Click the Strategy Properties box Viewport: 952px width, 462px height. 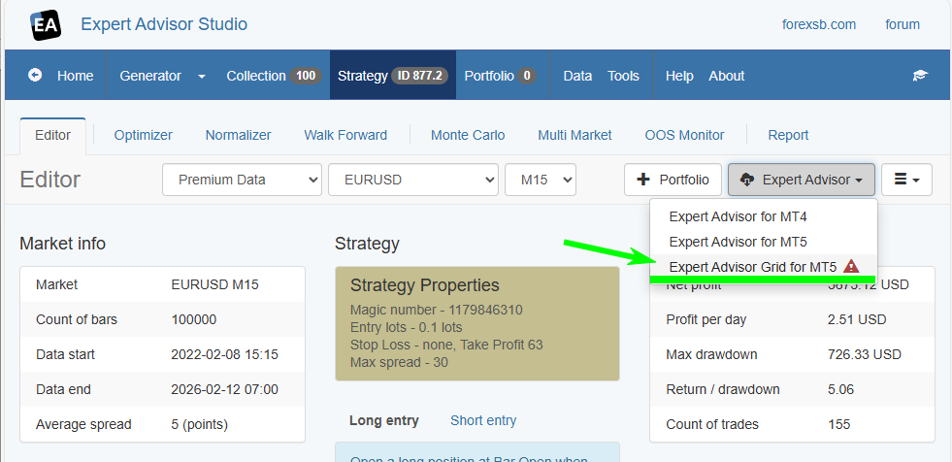(x=476, y=324)
